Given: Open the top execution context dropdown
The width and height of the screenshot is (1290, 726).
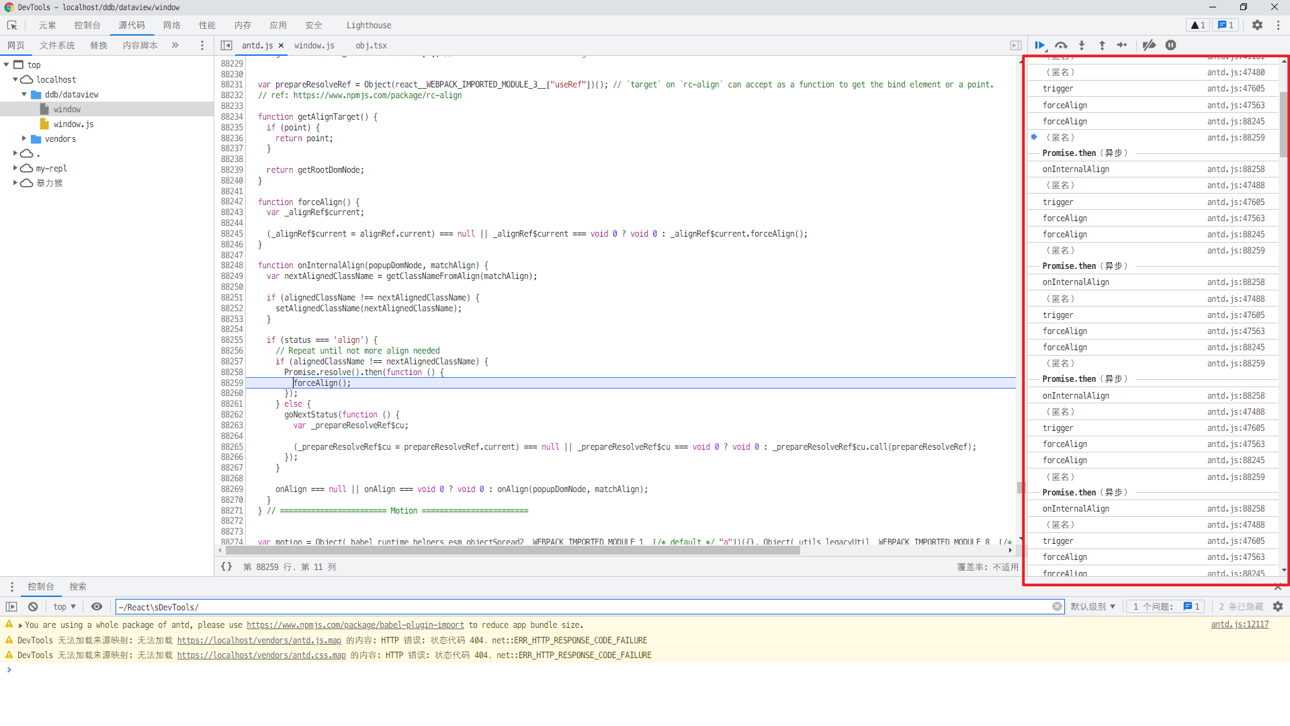Looking at the screenshot, I should [x=64, y=606].
